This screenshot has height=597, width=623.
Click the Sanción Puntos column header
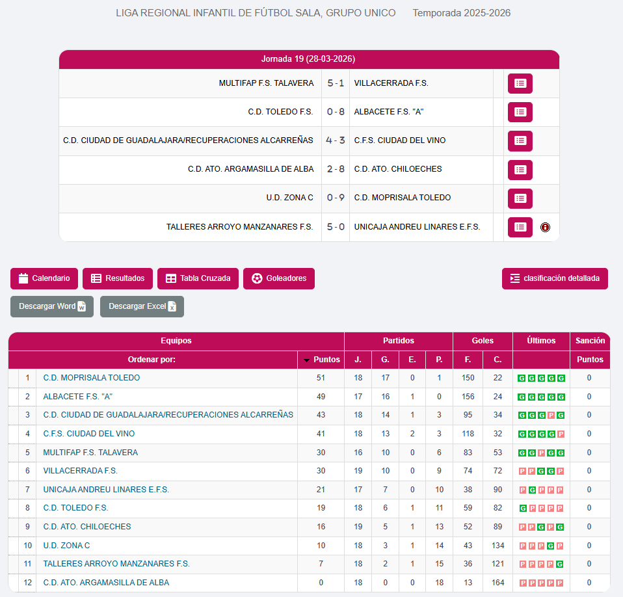(590, 360)
